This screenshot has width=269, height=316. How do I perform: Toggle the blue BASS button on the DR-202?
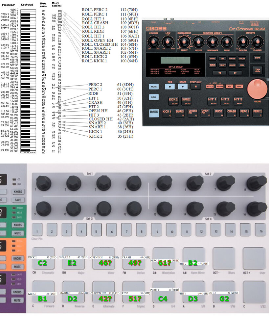click(x=154, y=113)
